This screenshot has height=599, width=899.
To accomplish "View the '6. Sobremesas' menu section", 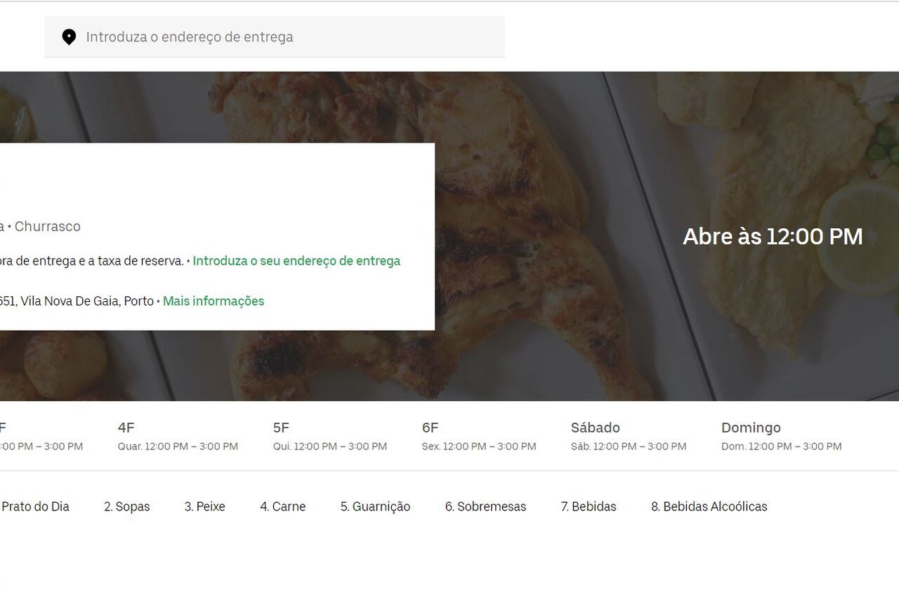I will point(485,506).
